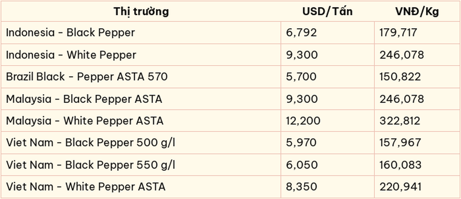Select Viet Nam - White Pepper ASTA cell
The width and height of the screenshot is (461, 199).
[141, 187]
